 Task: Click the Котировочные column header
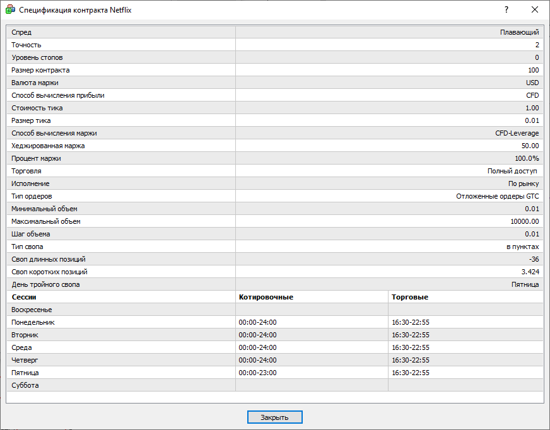pos(266,297)
